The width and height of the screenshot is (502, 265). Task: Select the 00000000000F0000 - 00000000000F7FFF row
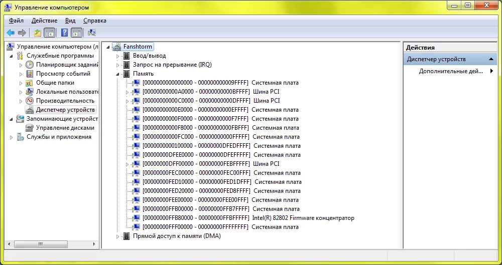(220, 119)
